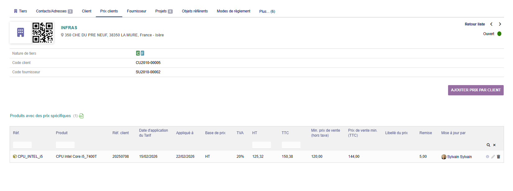The width and height of the screenshot is (513, 191).
Task: Click the company building logo thumbnail
Action: point(21,33)
